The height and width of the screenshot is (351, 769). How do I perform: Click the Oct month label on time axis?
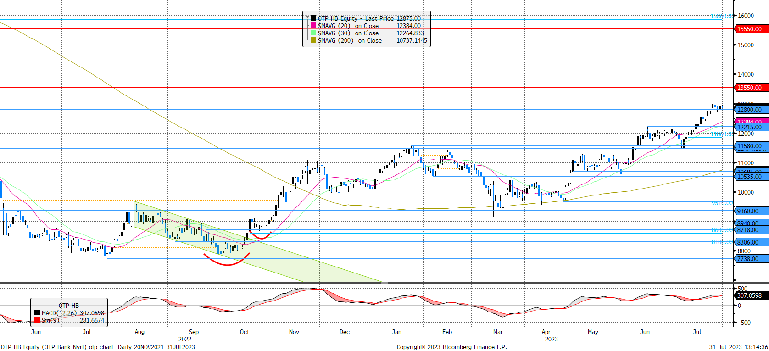245,332
